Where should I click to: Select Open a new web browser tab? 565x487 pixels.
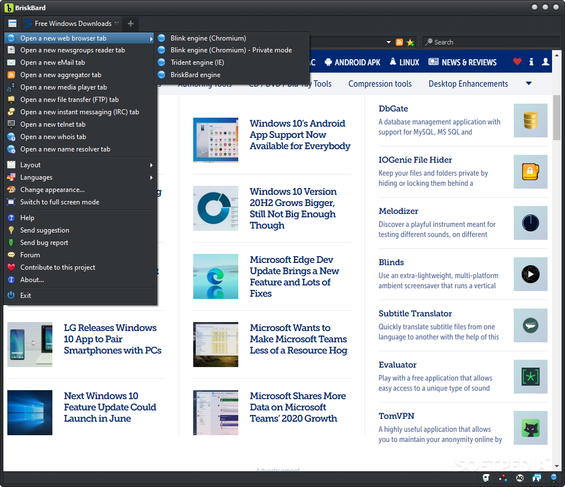(x=79, y=38)
